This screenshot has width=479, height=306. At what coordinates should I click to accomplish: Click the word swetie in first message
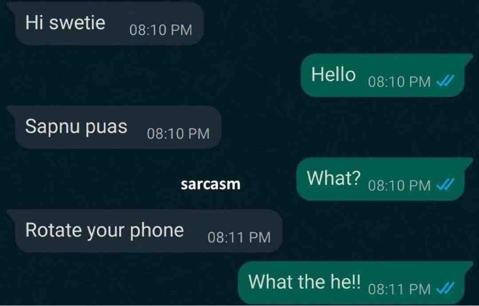pyautogui.click(x=77, y=23)
